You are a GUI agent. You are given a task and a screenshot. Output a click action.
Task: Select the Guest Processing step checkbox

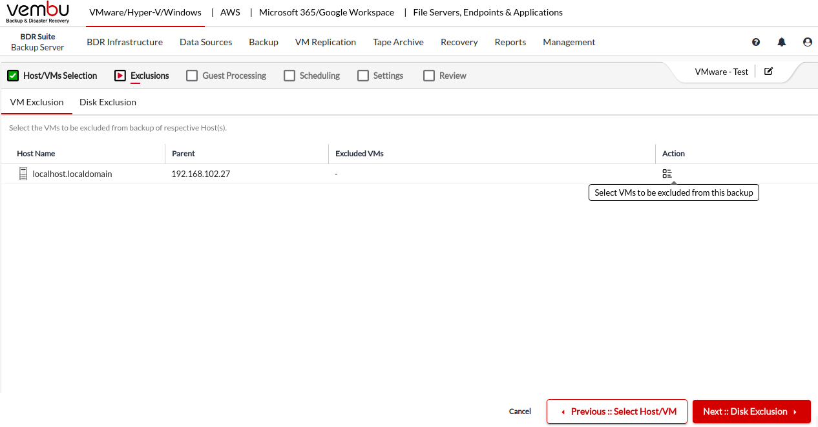(x=192, y=76)
